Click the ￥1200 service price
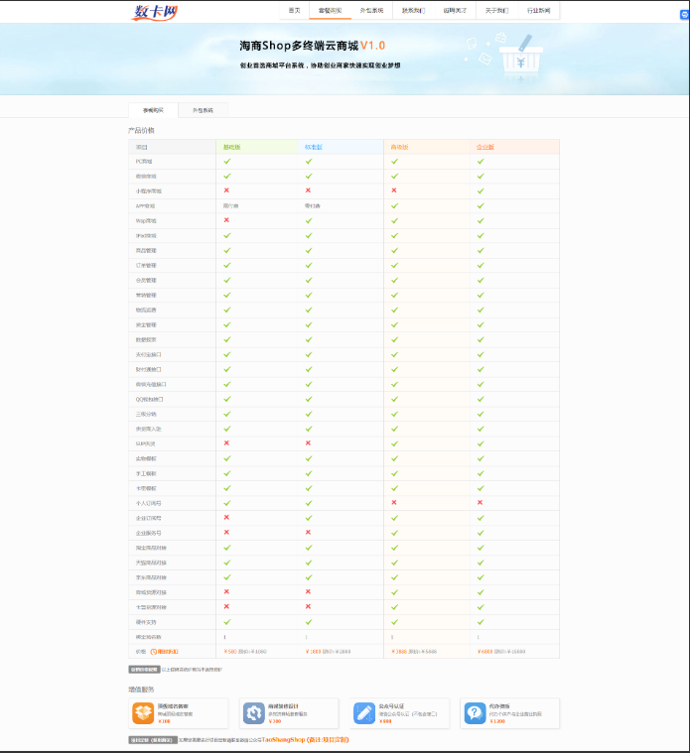Screen dimensions: 690x753 click(x=497, y=721)
